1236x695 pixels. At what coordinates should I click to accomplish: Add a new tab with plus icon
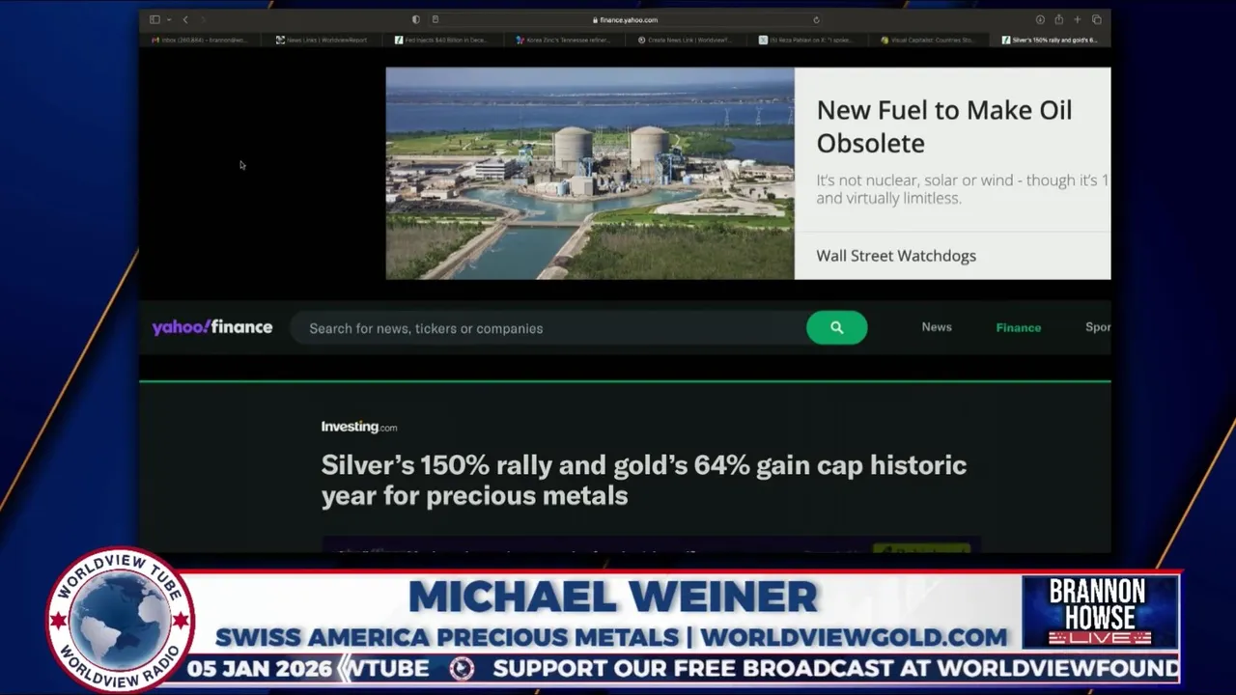[x=1078, y=19]
